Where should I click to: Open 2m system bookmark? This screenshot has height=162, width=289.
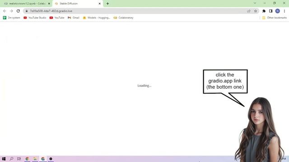coord(12,18)
